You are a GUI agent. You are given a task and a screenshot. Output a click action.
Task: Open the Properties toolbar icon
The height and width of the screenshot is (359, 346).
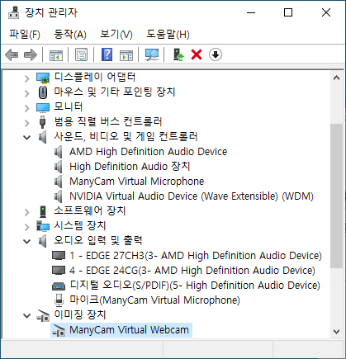point(82,54)
